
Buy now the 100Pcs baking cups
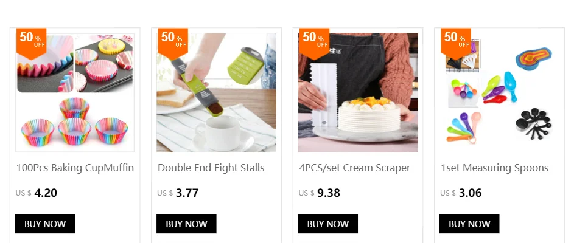45,224
